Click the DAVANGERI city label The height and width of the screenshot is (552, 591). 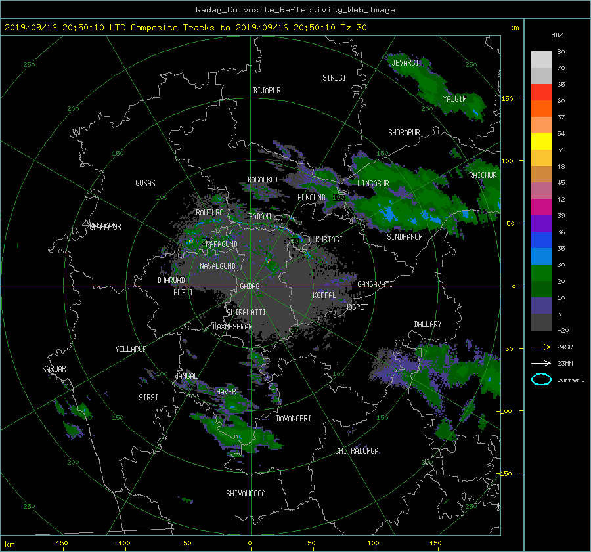click(x=294, y=419)
